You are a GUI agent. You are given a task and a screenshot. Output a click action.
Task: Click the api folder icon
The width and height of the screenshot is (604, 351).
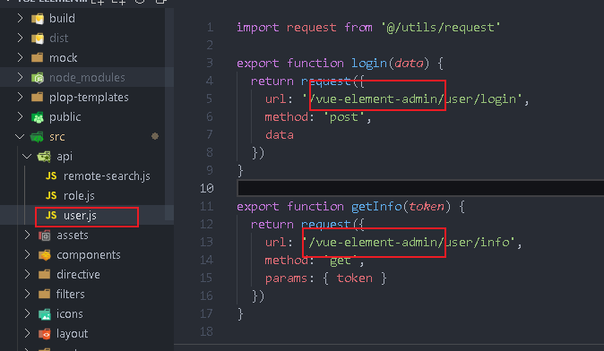[44, 157]
